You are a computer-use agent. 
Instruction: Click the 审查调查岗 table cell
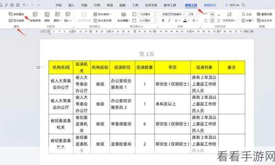(x=122, y=124)
